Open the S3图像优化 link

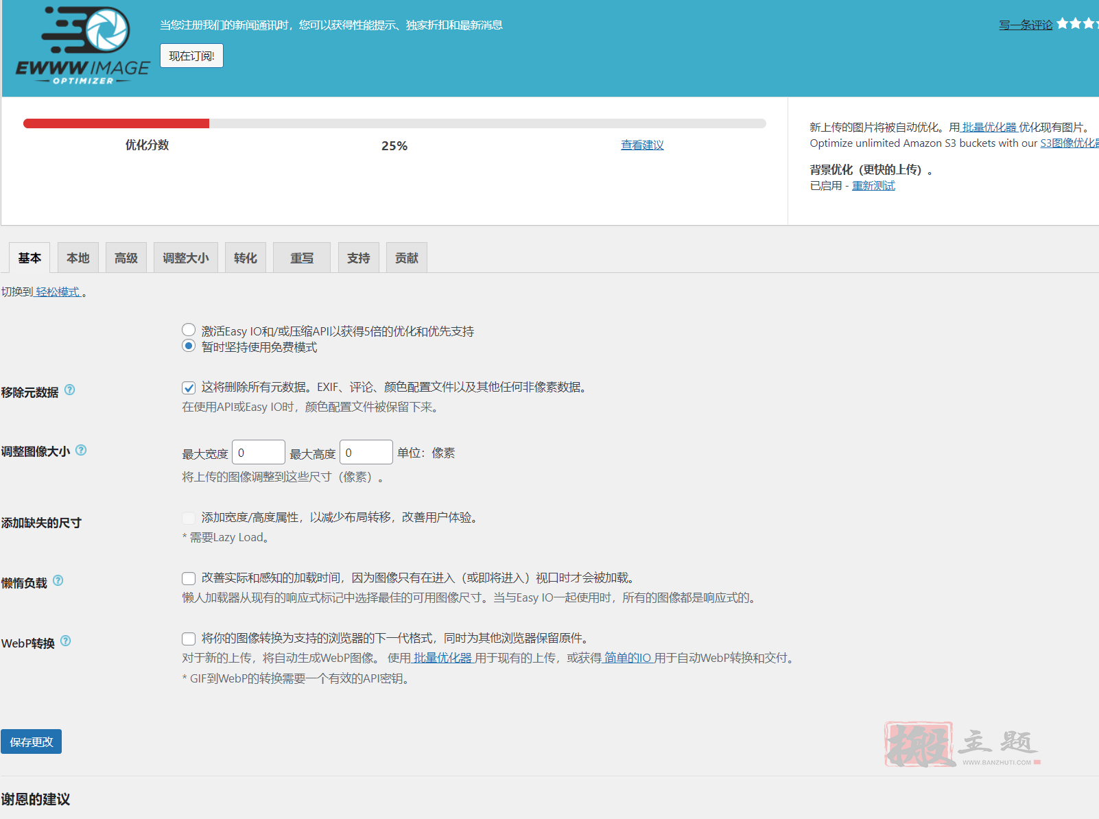pyautogui.click(x=1070, y=143)
